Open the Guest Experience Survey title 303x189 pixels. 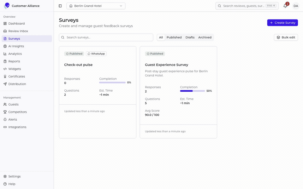pos(167,65)
